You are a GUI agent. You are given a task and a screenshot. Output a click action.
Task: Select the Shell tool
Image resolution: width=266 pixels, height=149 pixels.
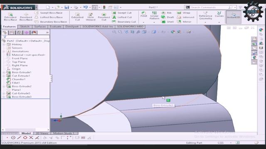click(167, 22)
